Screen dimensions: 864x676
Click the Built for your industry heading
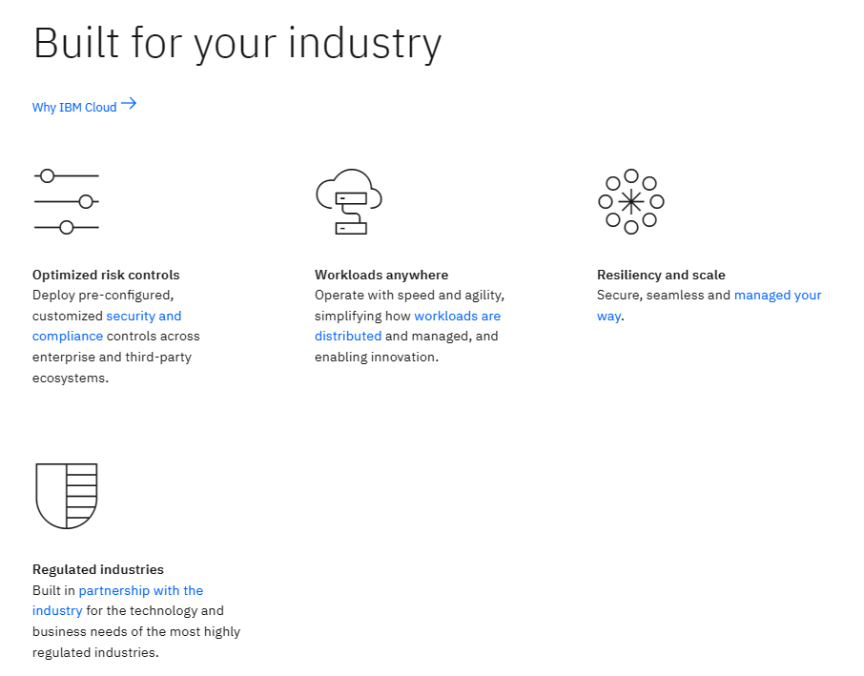click(237, 44)
